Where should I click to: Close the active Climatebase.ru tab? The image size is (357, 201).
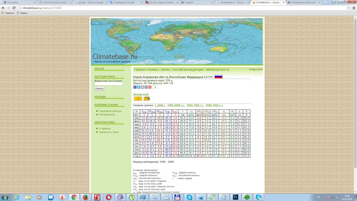coord(283,2)
